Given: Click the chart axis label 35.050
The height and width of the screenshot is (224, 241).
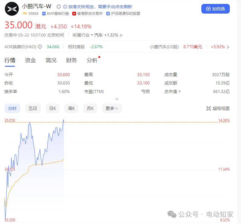Looking at the screenshot, I should [x=10, y=120].
